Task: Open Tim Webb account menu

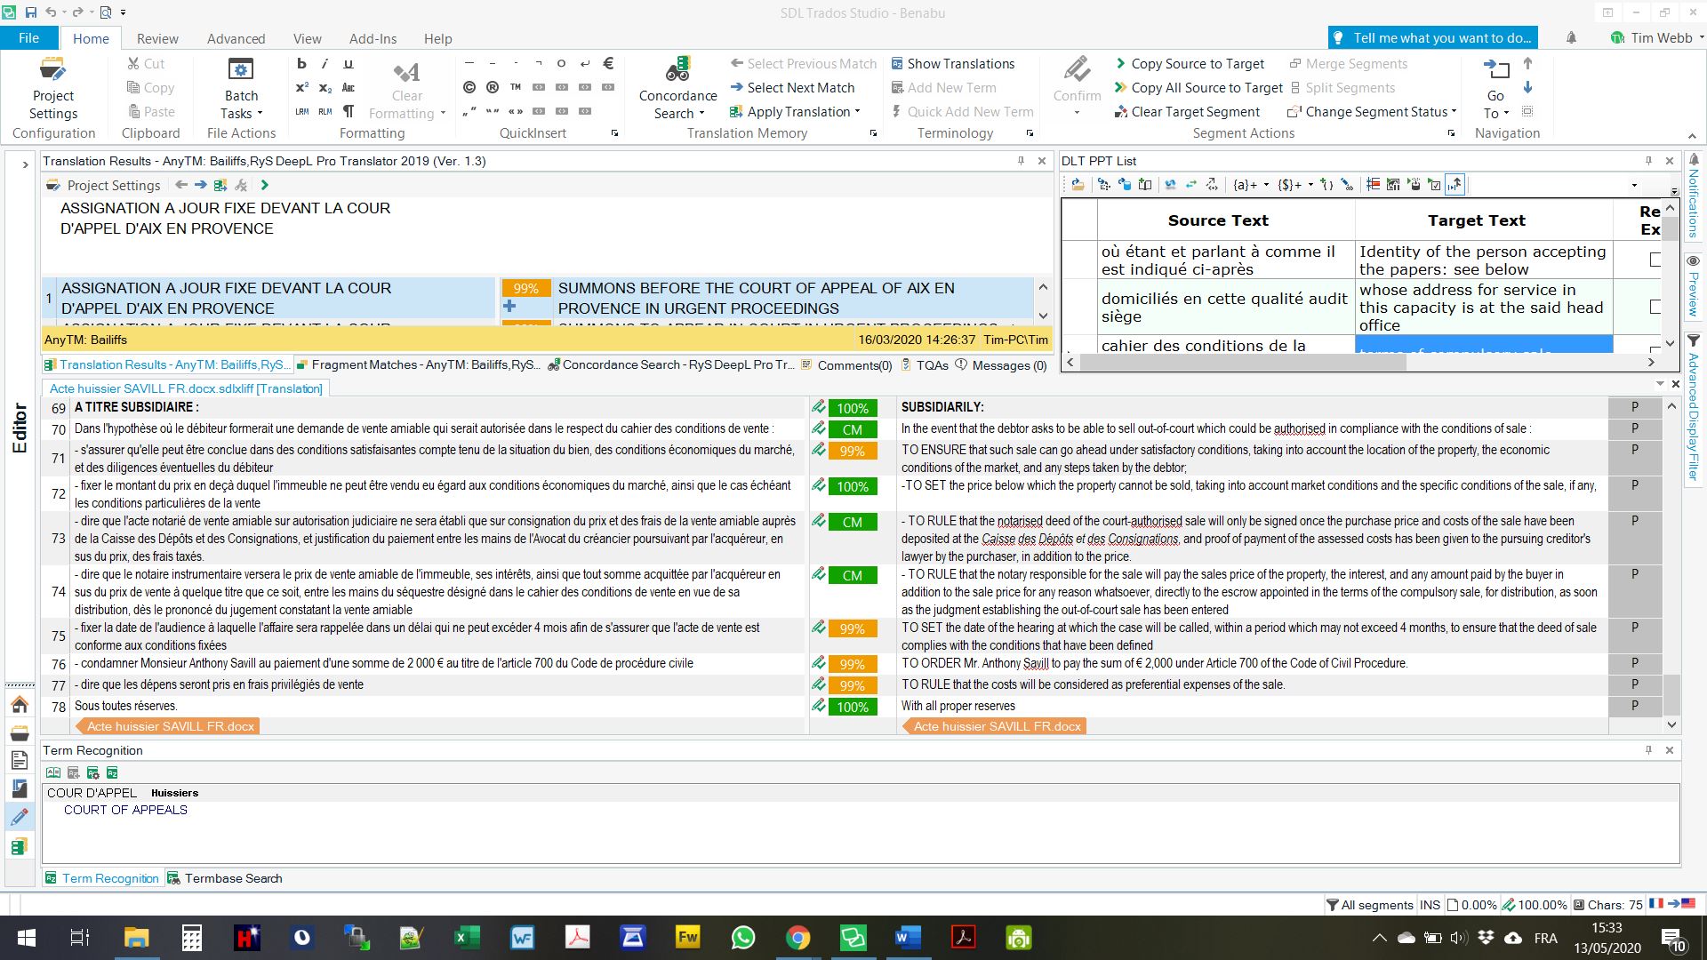Action: pyautogui.click(x=1656, y=37)
